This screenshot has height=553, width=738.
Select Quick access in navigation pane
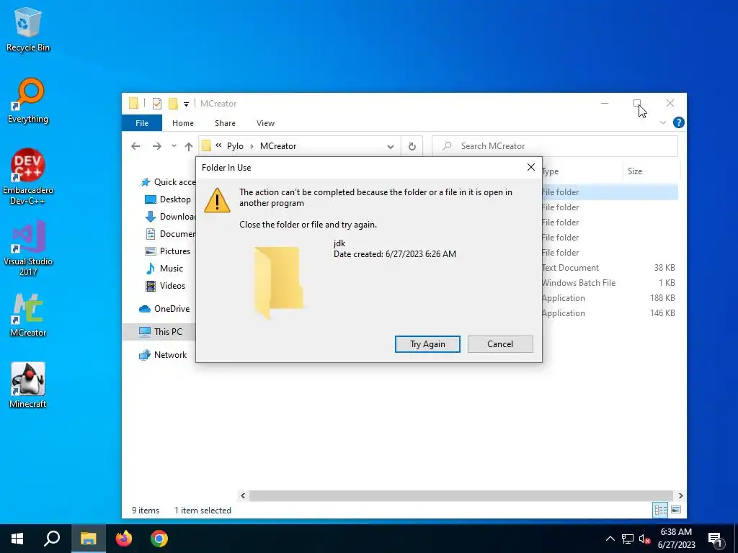coord(168,182)
